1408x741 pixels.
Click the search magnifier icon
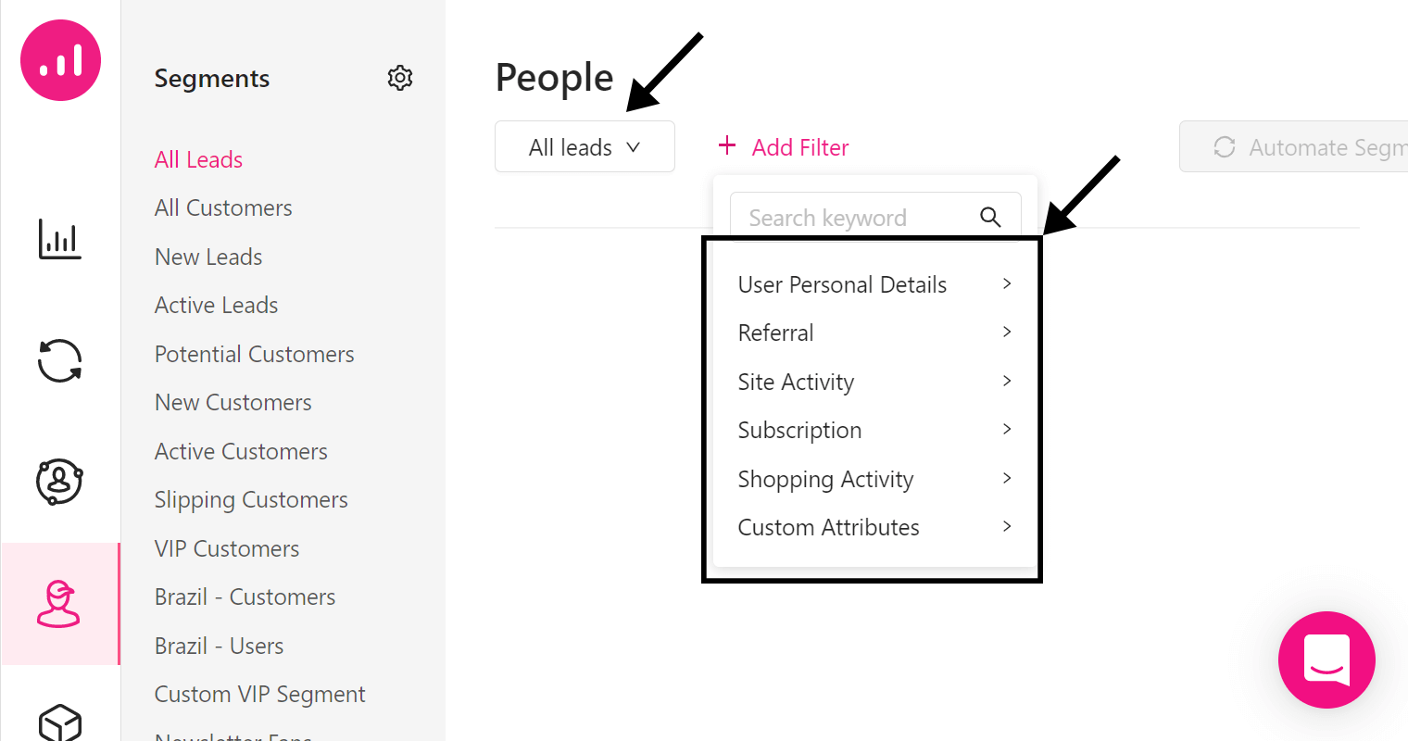tap(990, 218)
